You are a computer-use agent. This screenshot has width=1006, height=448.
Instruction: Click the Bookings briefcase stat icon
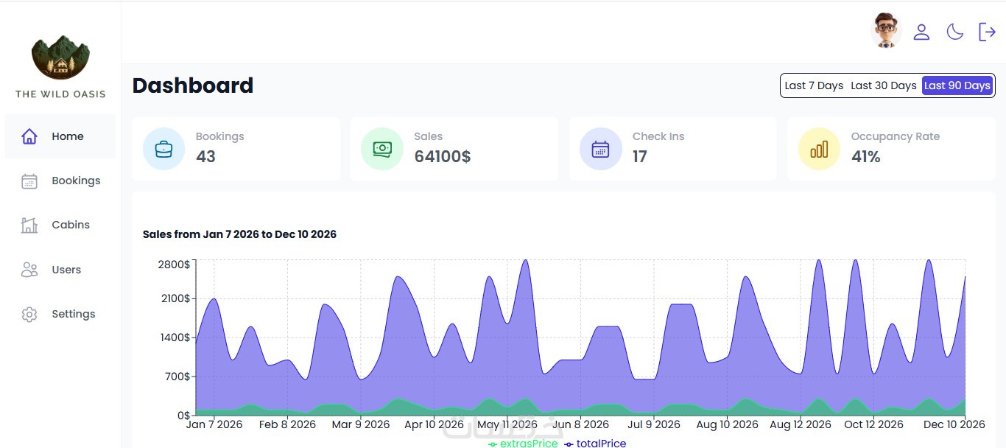pyautogui.click(x=163, y=149)
